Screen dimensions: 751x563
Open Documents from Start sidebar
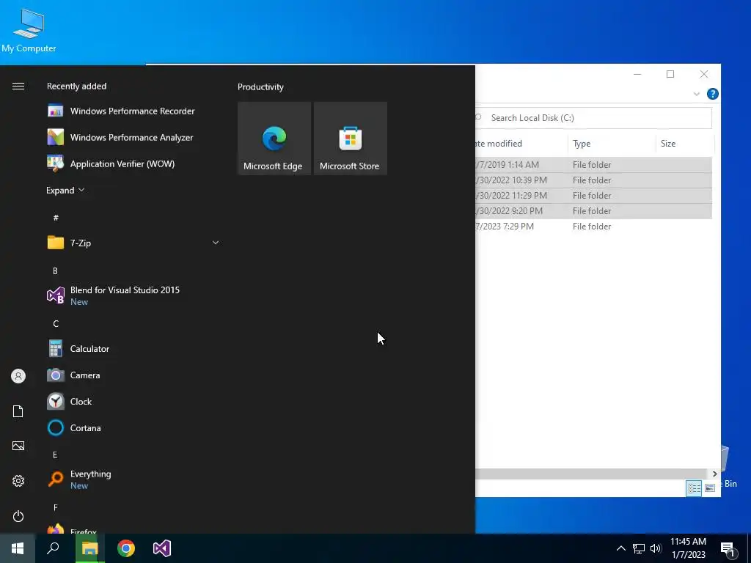click(x=18, y=411)
